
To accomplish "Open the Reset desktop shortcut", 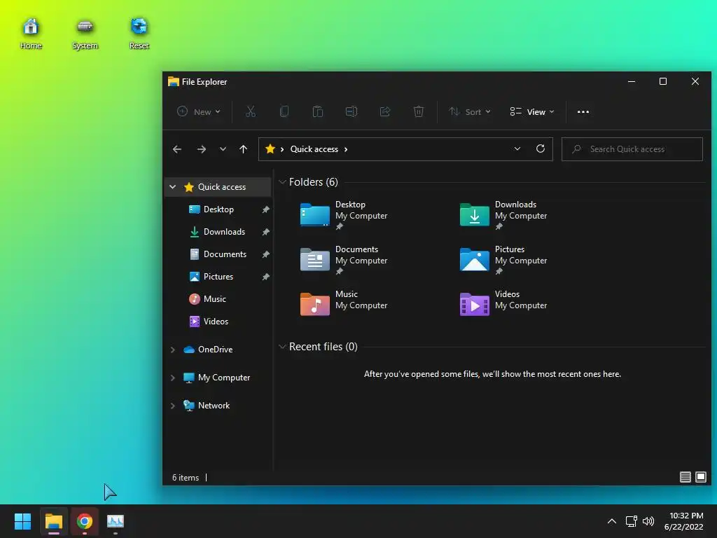I will tap(139, 34).
